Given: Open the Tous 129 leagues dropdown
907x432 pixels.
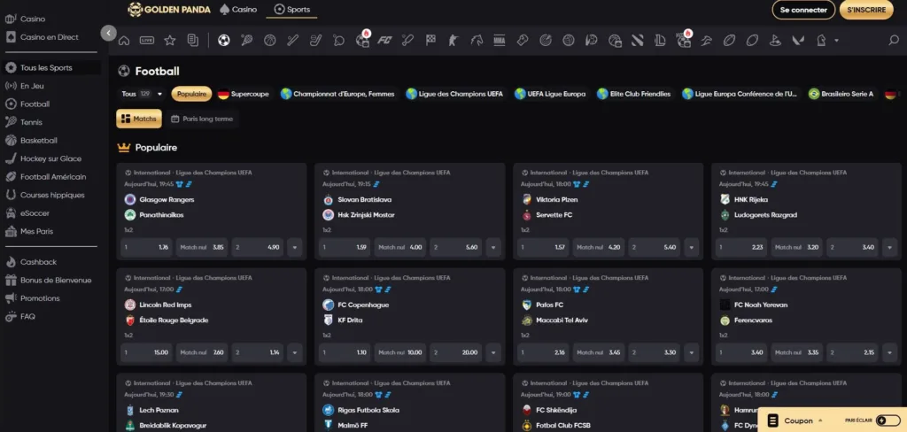Looking at the screenshot, I should click(143, 94).
